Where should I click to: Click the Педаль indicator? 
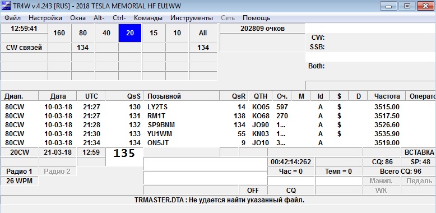(x=419, y=180)
